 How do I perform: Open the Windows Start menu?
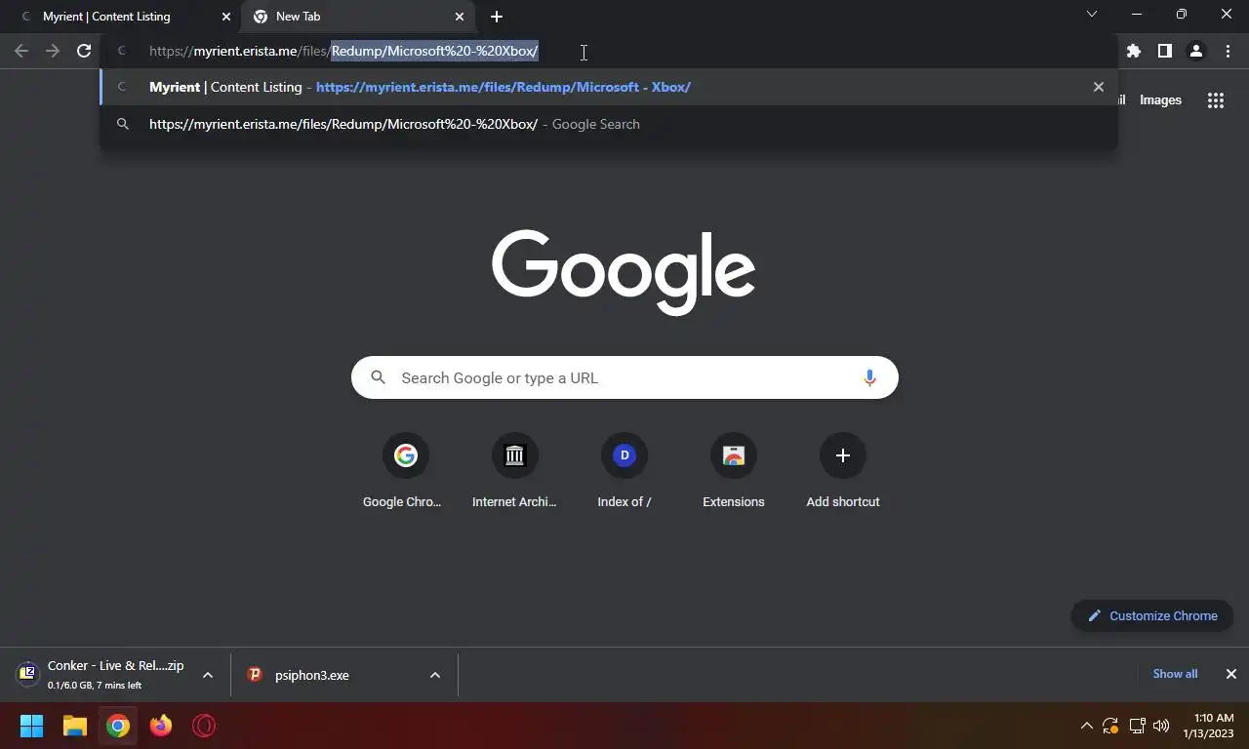click(32, 726)
